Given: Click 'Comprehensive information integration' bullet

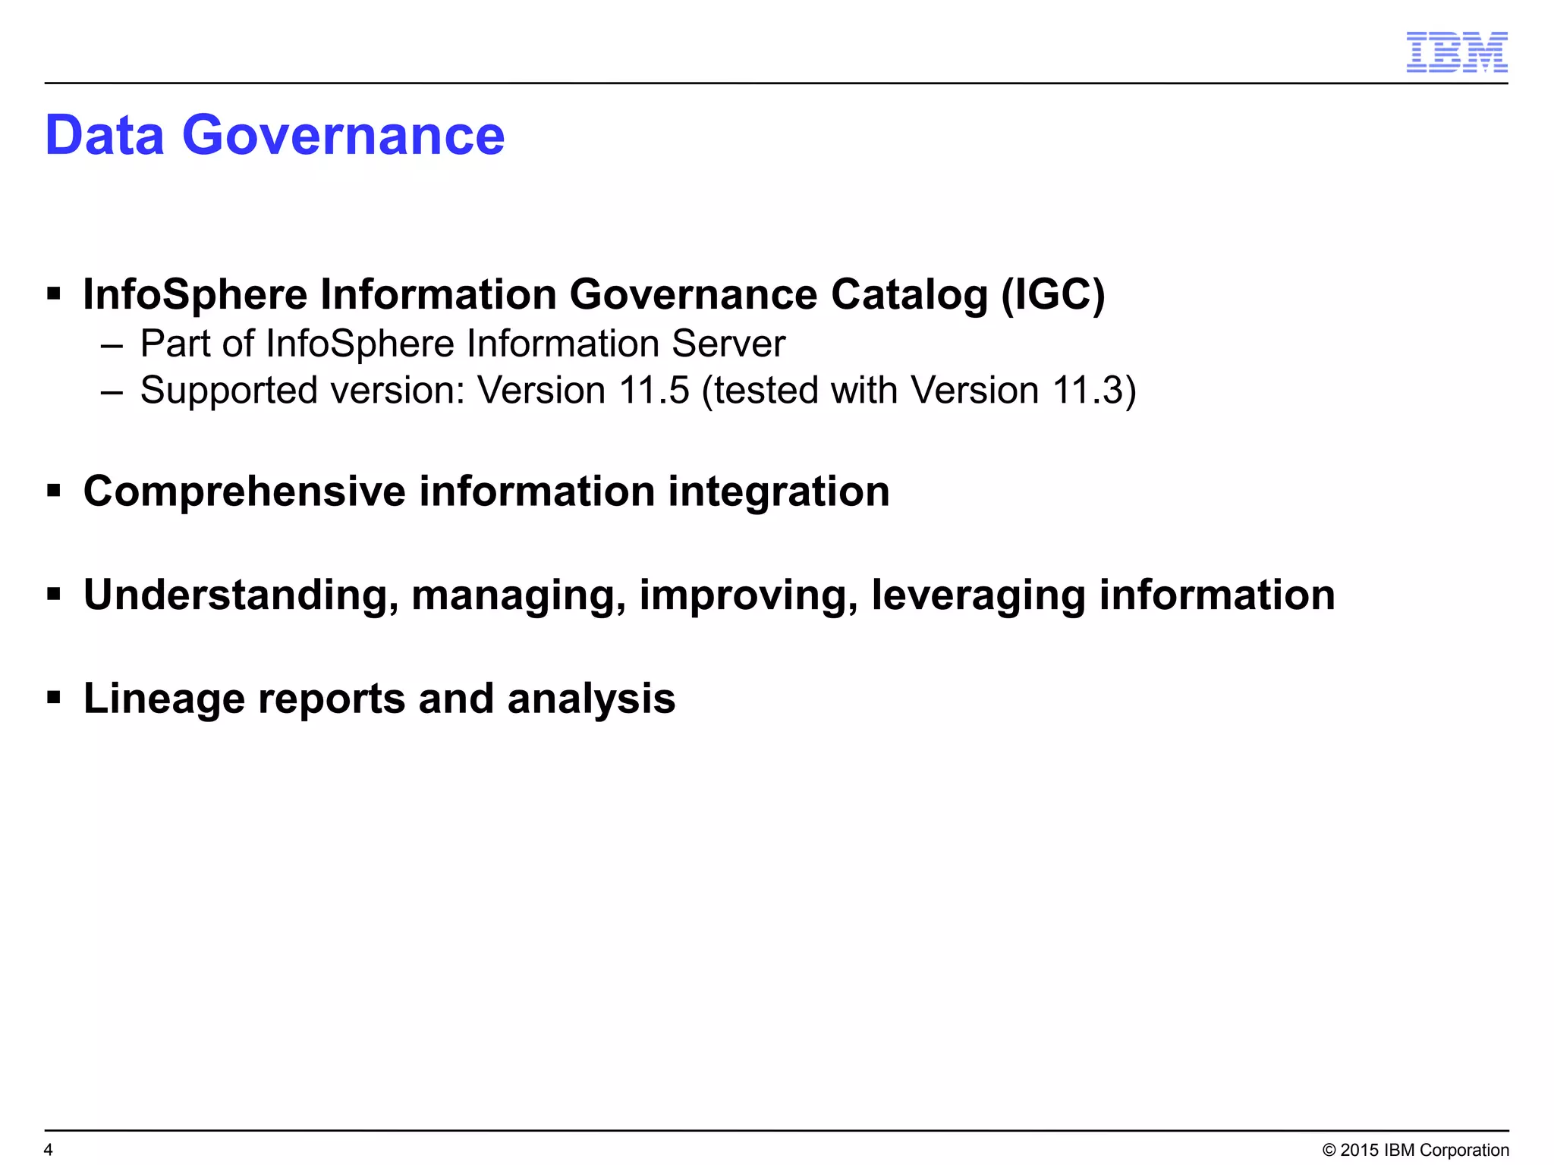Looking at the screenshot, I should [486, 491].
